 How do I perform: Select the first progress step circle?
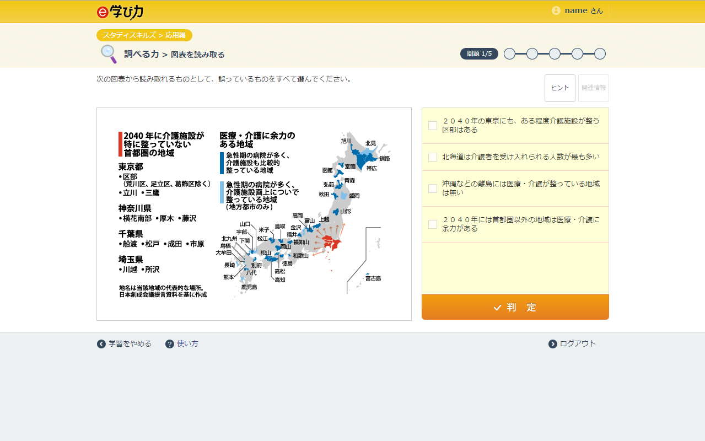pyautogui.click(x=509, y=54)
